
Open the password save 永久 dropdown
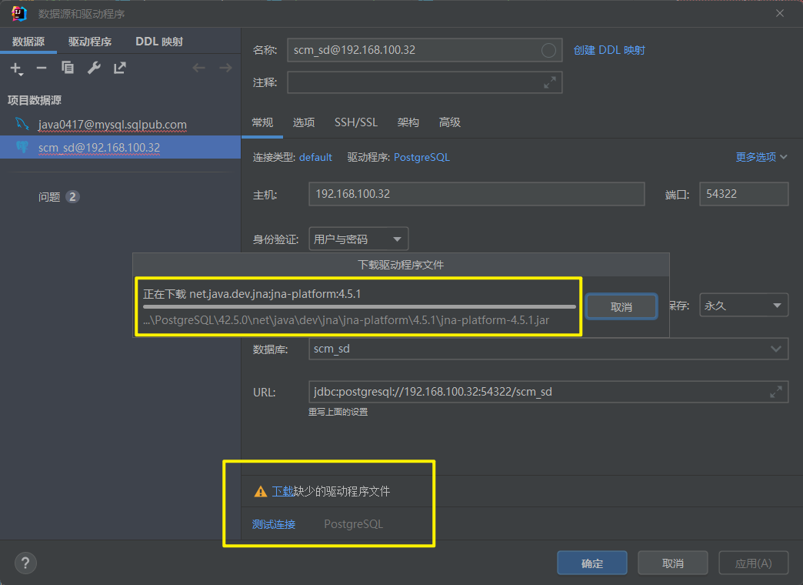coord(743,306)
